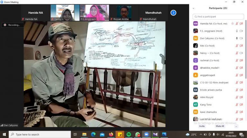Open the notification center icon
This screenshot has height=138, width=247.
pyautogui.click(x=242, y=134)
